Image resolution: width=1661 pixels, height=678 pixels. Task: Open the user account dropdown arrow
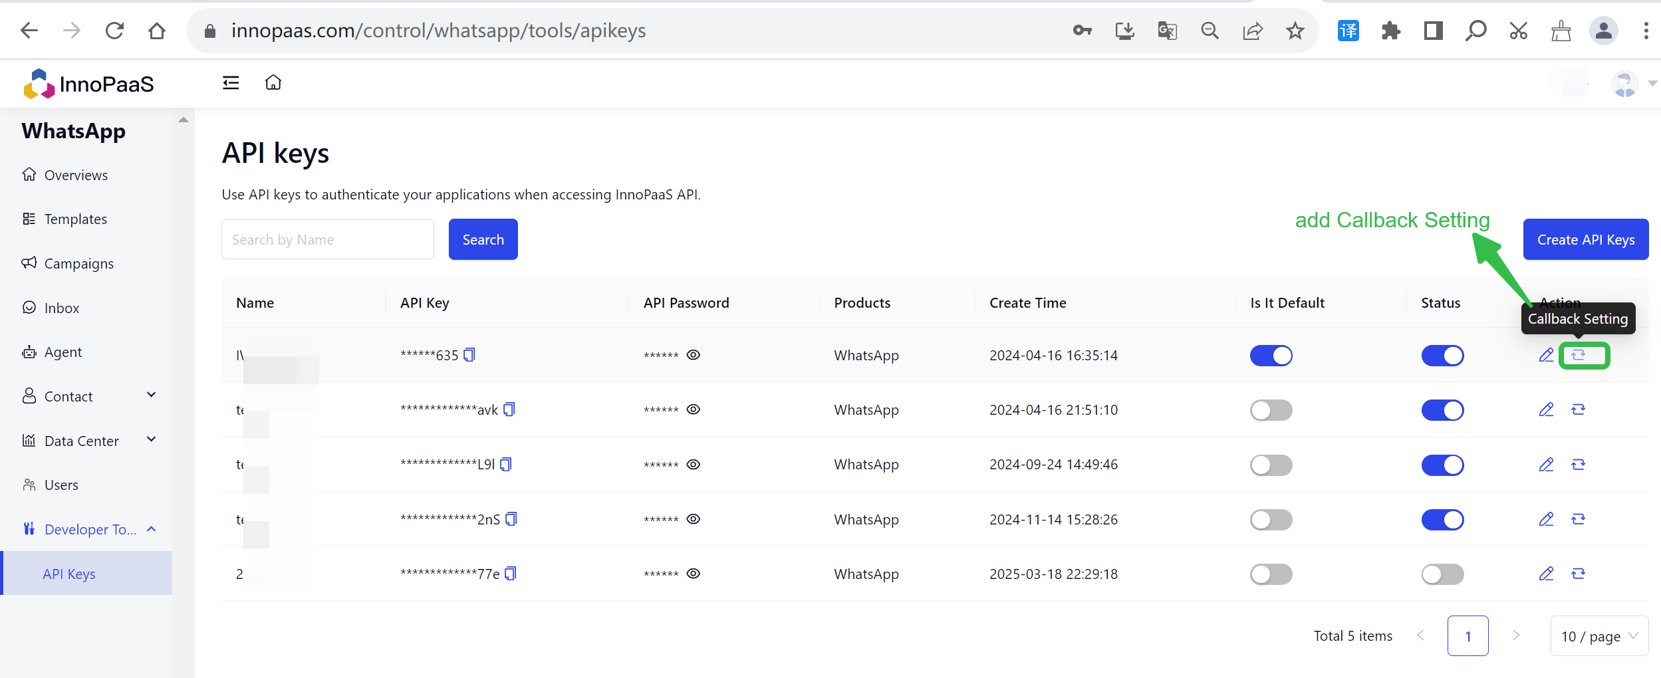point(1652,83)
